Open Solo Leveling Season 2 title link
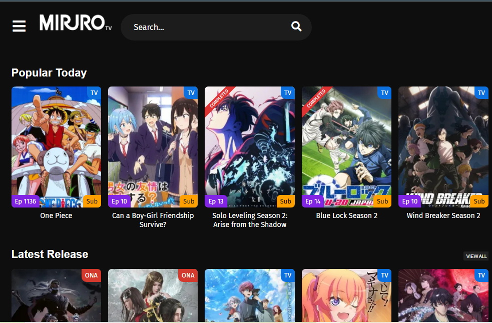This screenshot has width=492, height=323. (x=249, y=220)
